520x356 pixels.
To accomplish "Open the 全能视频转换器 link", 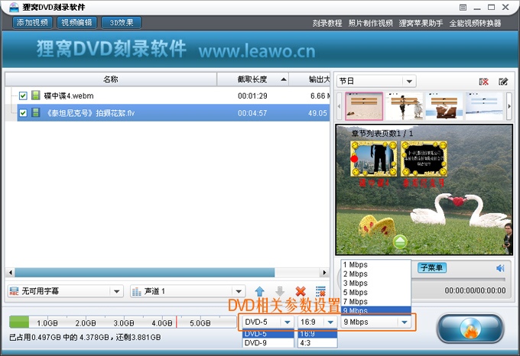I will click(x=475, y=23).
